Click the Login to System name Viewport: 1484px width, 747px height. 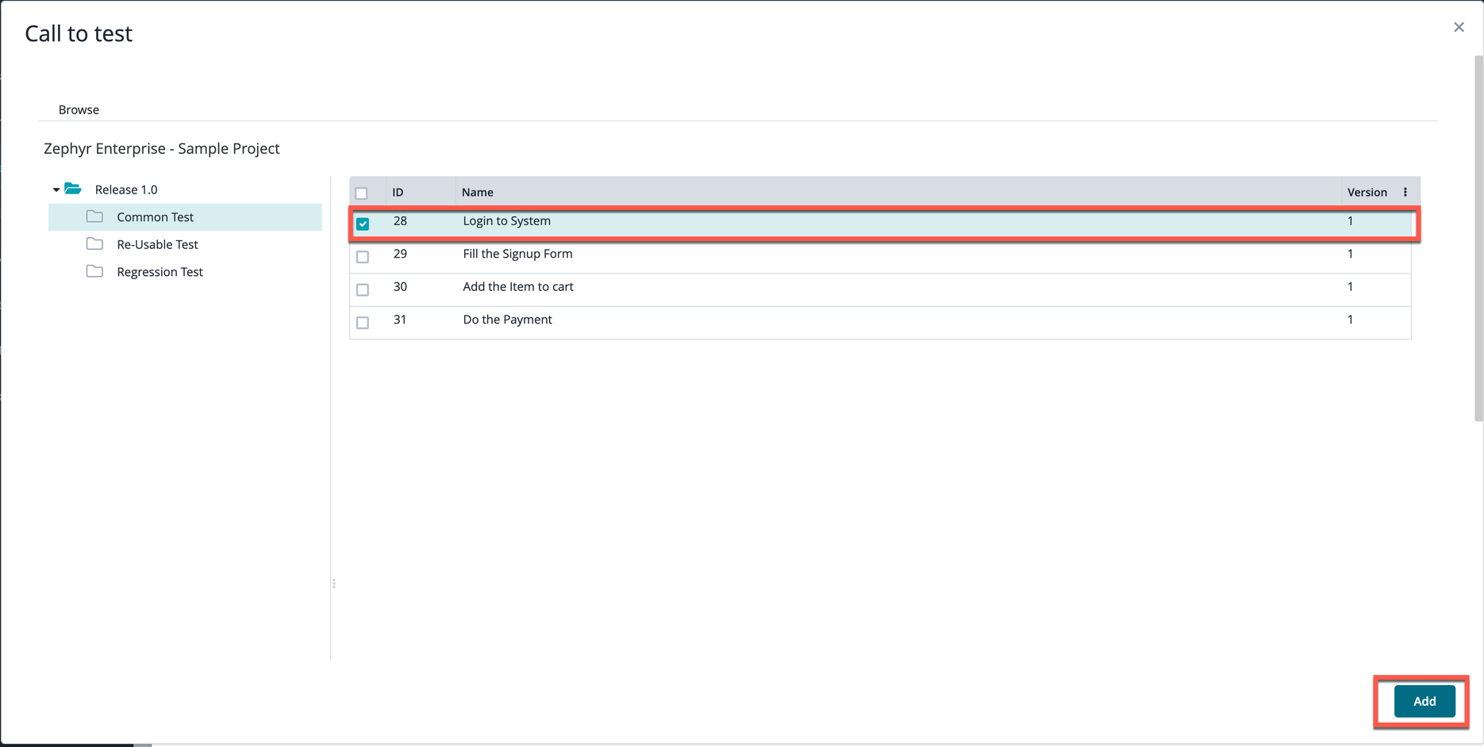pyautogui.click(x=506, y=221)
